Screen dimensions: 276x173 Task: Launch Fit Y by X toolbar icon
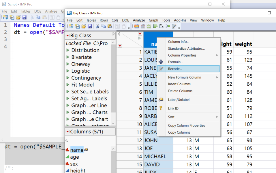coord(162,26)
